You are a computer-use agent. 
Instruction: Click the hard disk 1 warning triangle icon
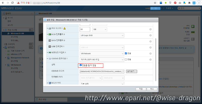[65, 28]
